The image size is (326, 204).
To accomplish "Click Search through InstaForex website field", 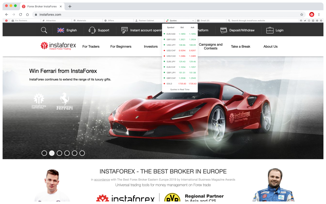I will (x=263, y=21).
